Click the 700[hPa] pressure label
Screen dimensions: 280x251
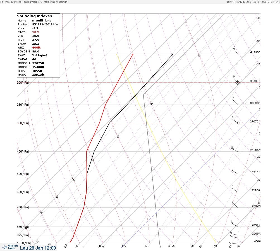click(23, 207)
